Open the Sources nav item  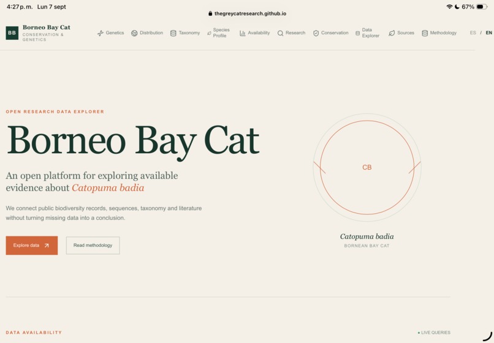(x=401, y=32)
